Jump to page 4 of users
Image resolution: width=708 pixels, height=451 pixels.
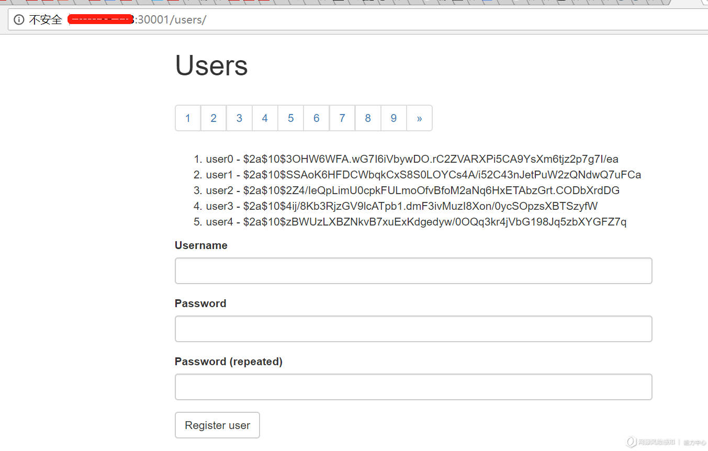[265, 118]
